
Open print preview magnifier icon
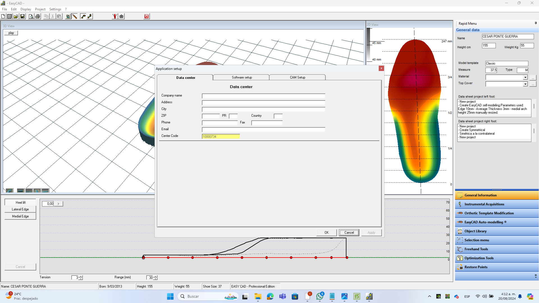31,17
